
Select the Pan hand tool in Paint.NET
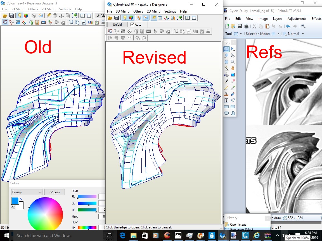click(x=233, y=68)
